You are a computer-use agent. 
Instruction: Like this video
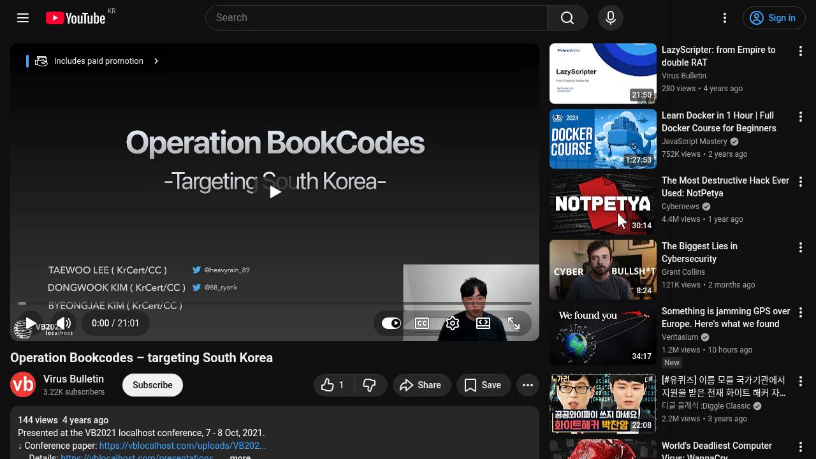[333, 385]
